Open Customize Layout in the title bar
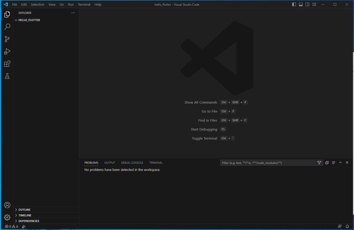This screenshot has height=230, width=354. click(314, 4)
